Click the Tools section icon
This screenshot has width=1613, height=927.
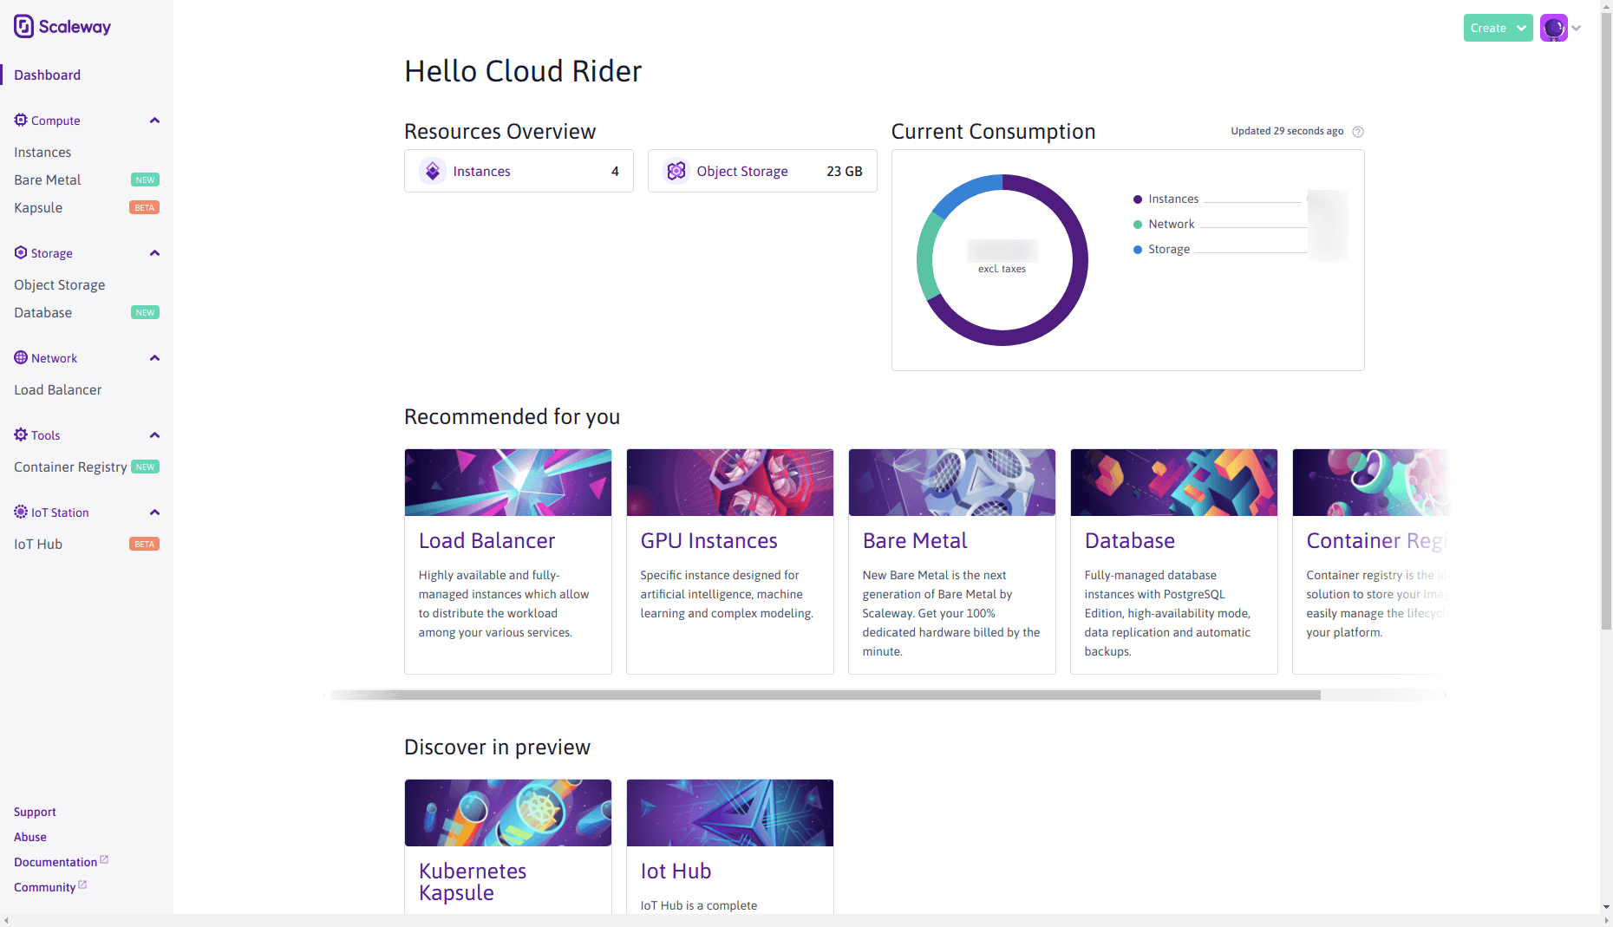pos(21,434)
